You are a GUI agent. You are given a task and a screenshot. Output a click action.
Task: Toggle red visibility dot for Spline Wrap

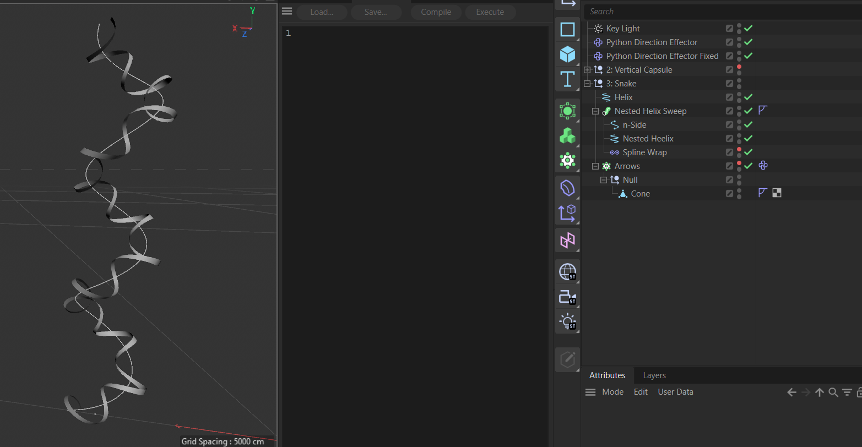tap(739, 149)
